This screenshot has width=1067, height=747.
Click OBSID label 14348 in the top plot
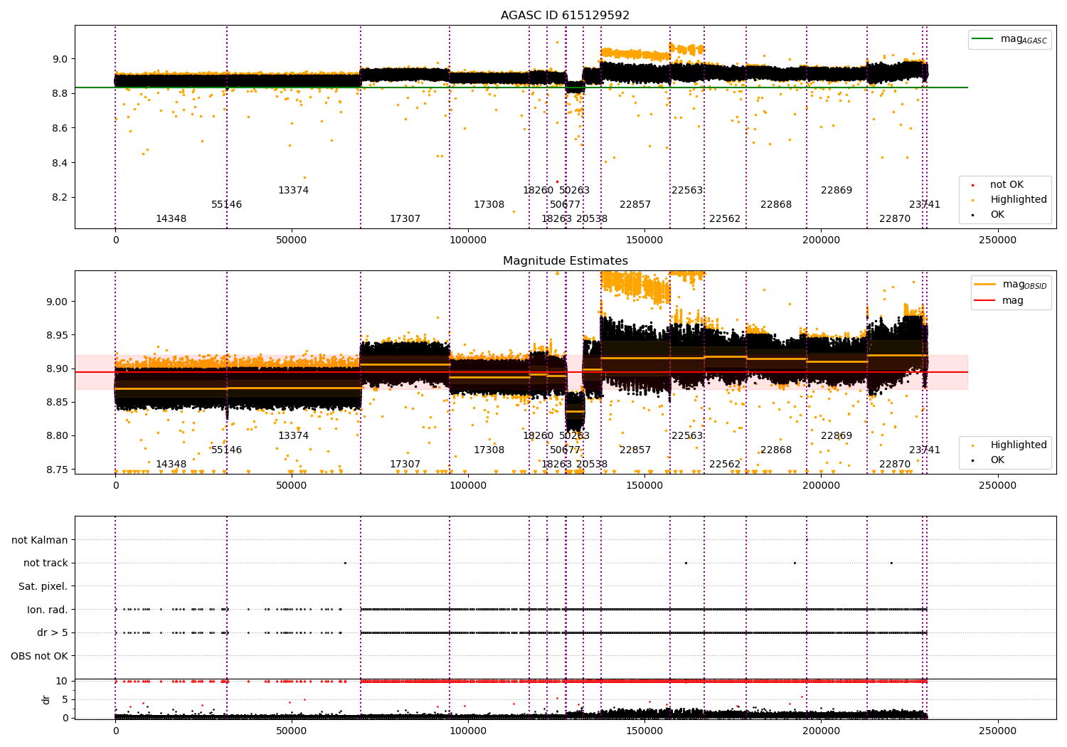[x=171, y=219]
